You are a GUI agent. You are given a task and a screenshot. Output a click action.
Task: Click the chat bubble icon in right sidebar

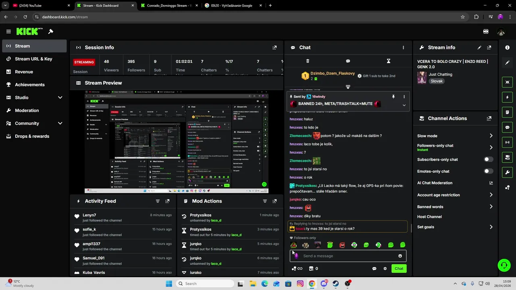[x=507, y=127]
